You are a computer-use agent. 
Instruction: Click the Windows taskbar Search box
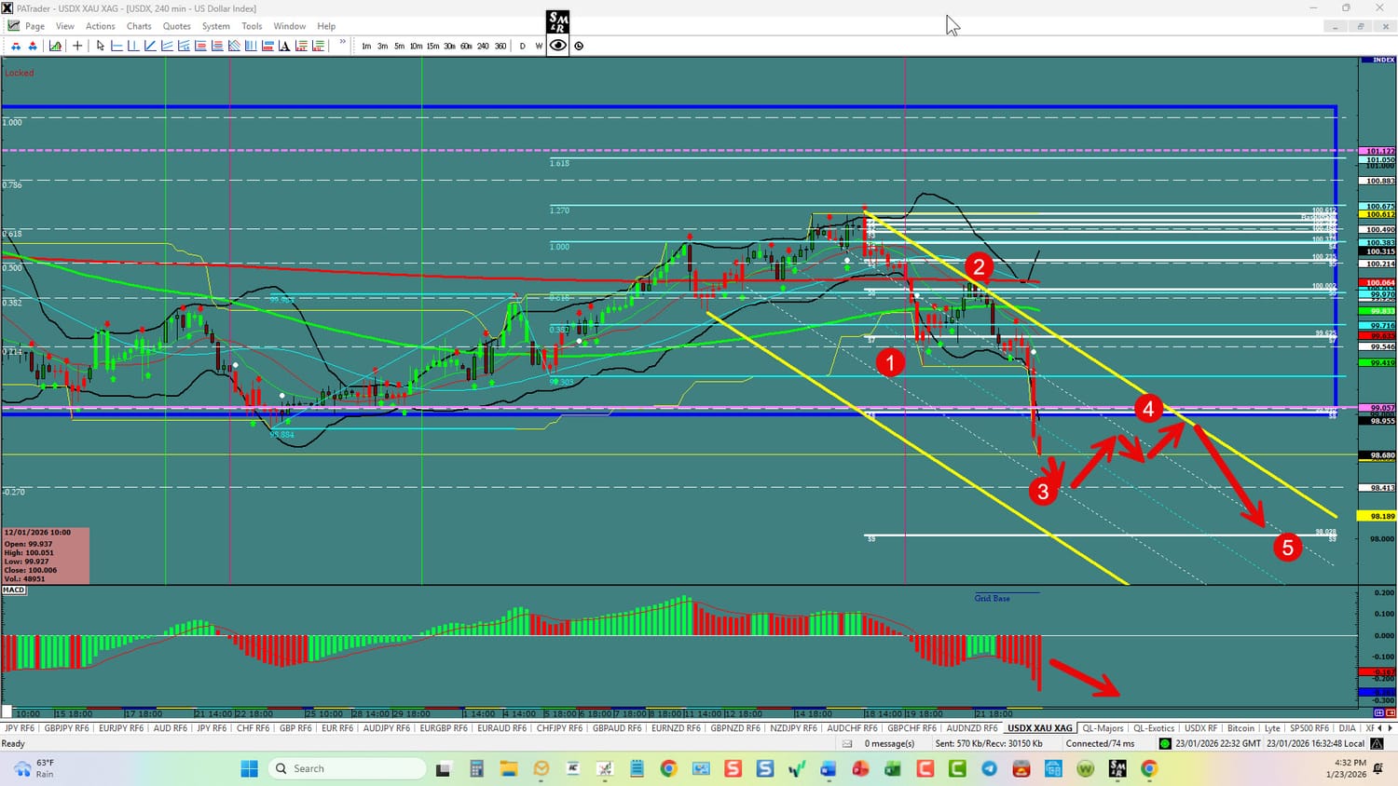[347, 768]
